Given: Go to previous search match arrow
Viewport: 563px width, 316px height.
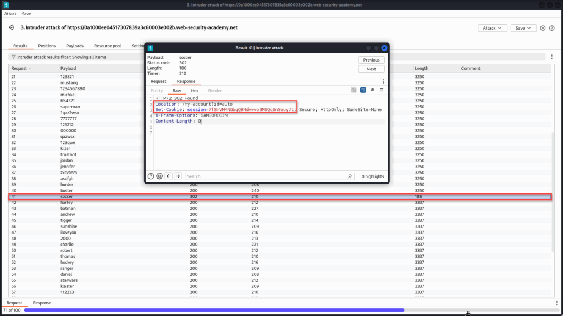Looking at the screenshot, I should [169, 176].
